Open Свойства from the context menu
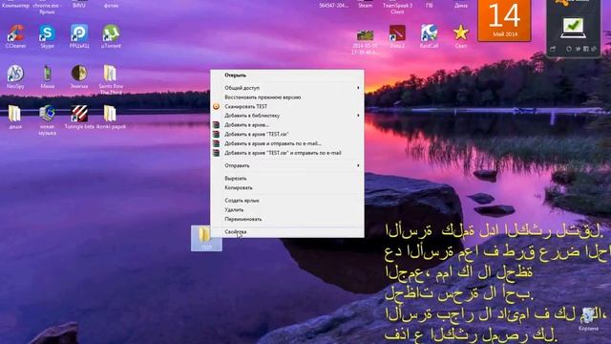 click(x=287, y=231)
